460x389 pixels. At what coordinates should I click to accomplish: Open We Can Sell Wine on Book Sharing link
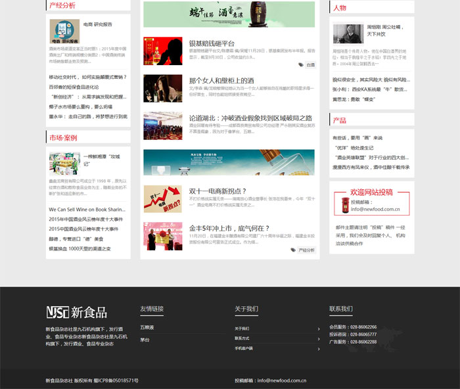coord(87,210)
